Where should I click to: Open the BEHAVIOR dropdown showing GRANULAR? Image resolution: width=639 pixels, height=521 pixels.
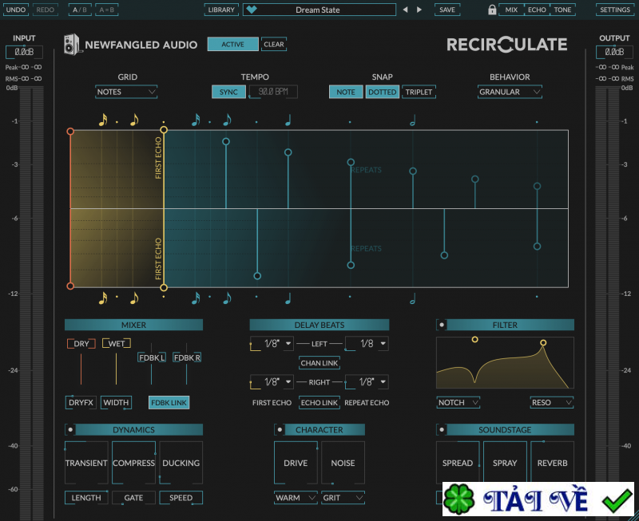coord(510,92)
